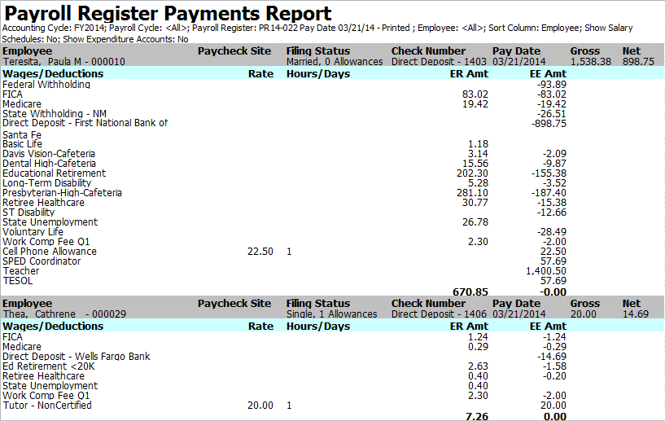Click the Payroll Register Payments Report title

tap(168, 14)
